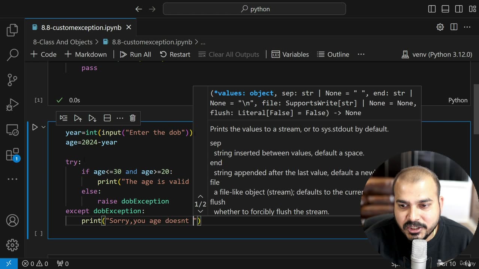Select kernel venv (Python 3.12.0)
Image resolution: width=479 pixels, height=269 pixels.
pos(437,54)
